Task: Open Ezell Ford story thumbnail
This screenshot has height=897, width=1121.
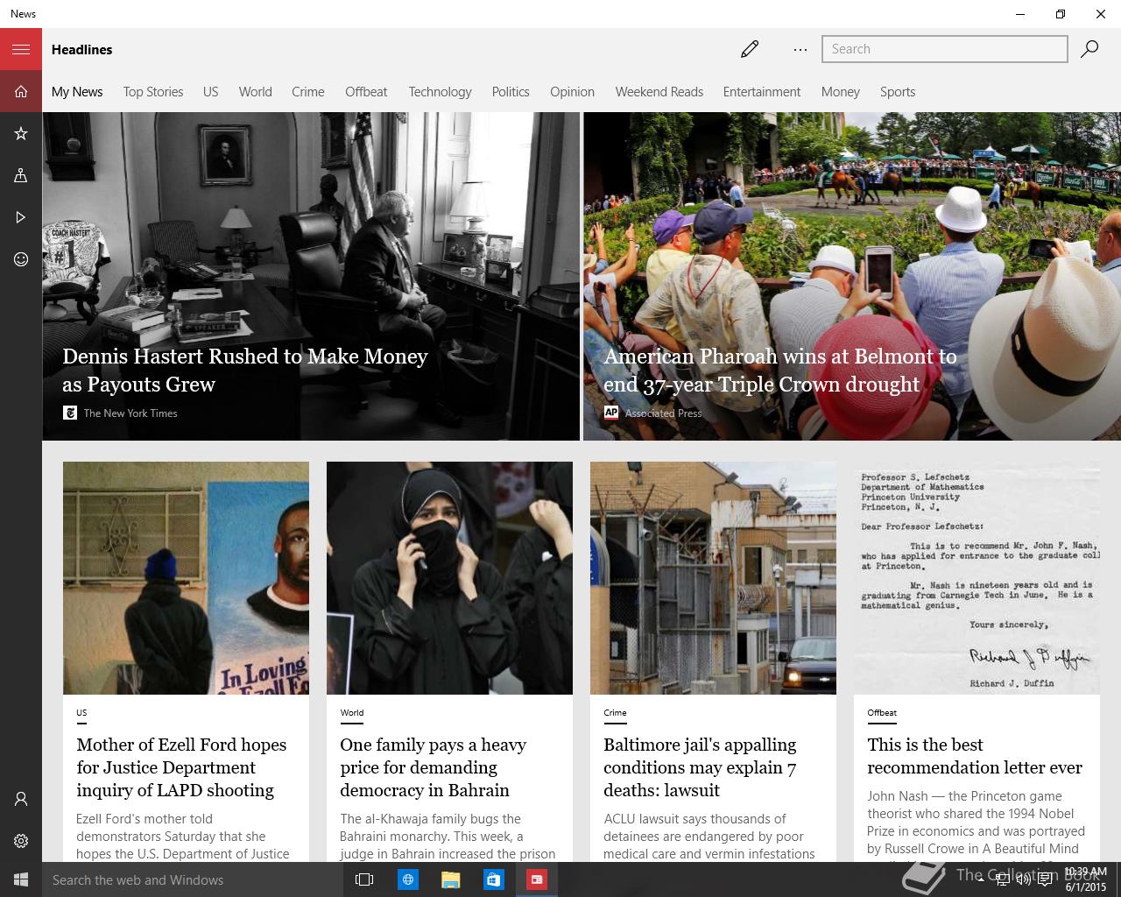Action: (x=186, y=578)
